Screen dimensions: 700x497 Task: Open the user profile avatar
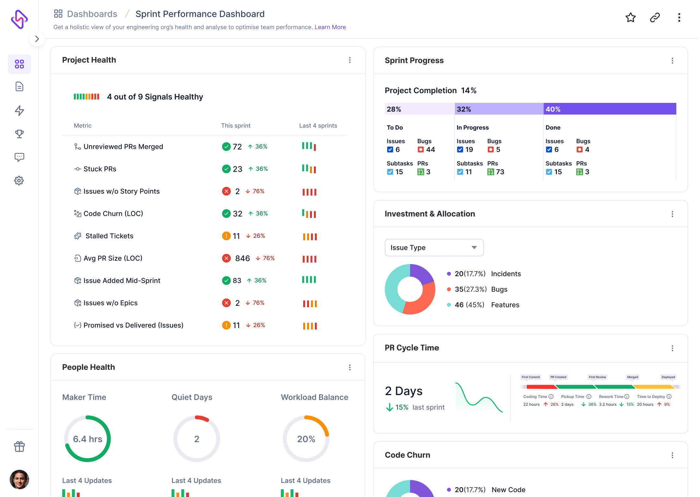pyautogui.click(x=19, y=480)
